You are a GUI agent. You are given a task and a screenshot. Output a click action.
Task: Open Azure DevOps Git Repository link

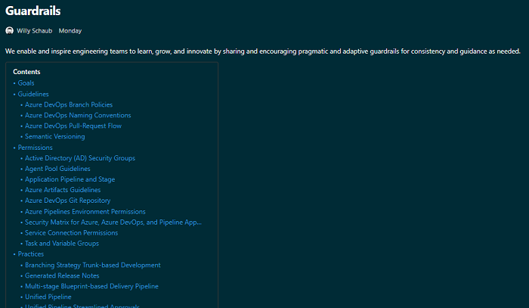click(68, 201)
